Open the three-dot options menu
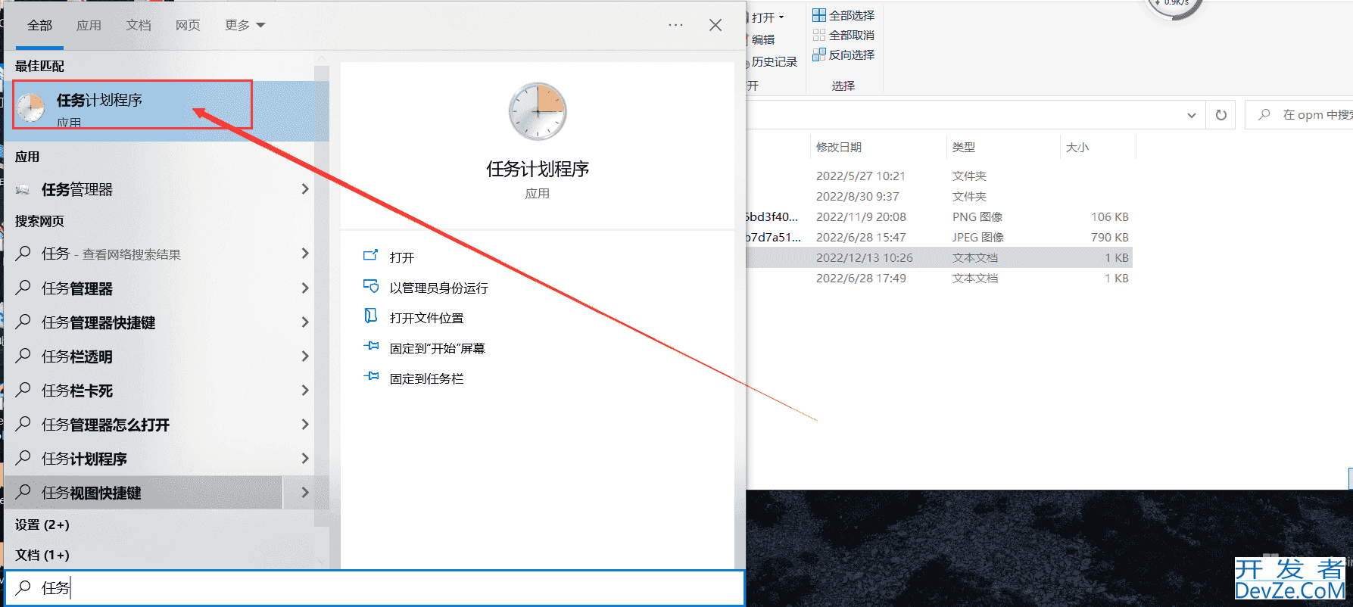 click(x=675, y=25)
